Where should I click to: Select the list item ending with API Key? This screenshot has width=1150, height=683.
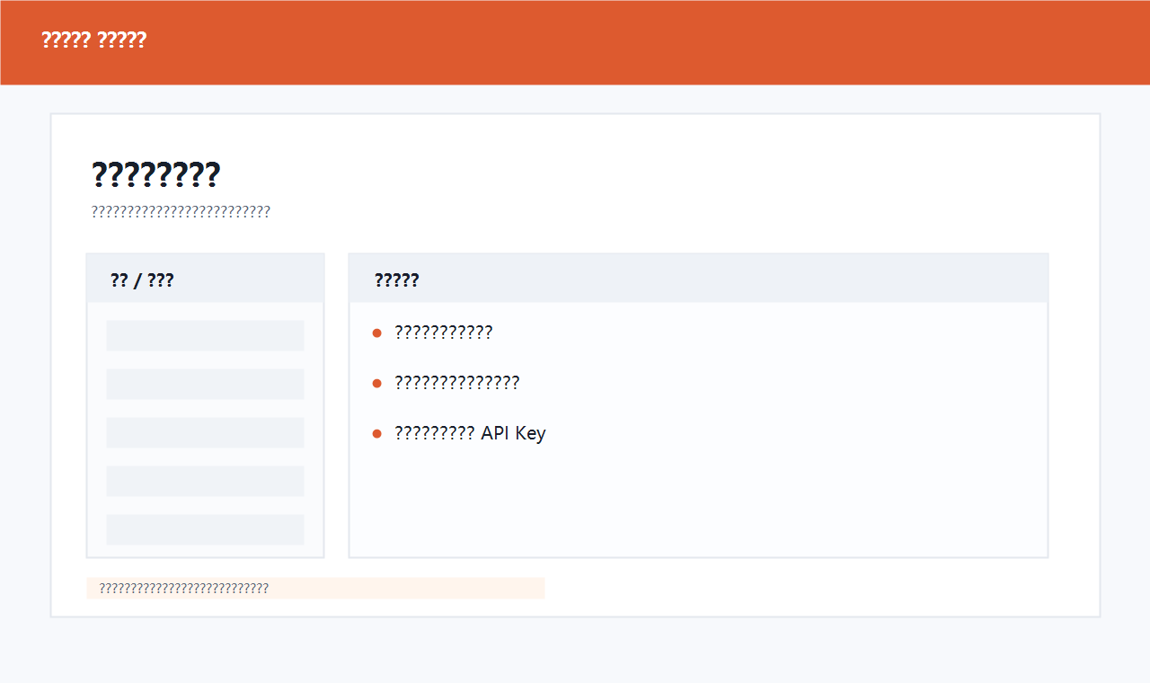pyautogui.click(x=470, y=433)
